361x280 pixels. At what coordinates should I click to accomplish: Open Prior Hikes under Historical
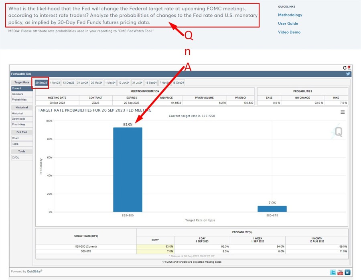tap(18, 124)
